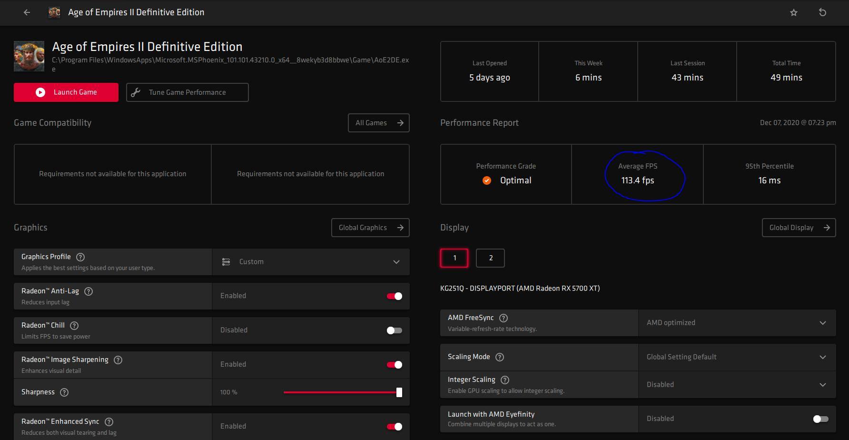Open the AMD FreeSync dropdown
The image size is (849, 440).
(736, 323)
